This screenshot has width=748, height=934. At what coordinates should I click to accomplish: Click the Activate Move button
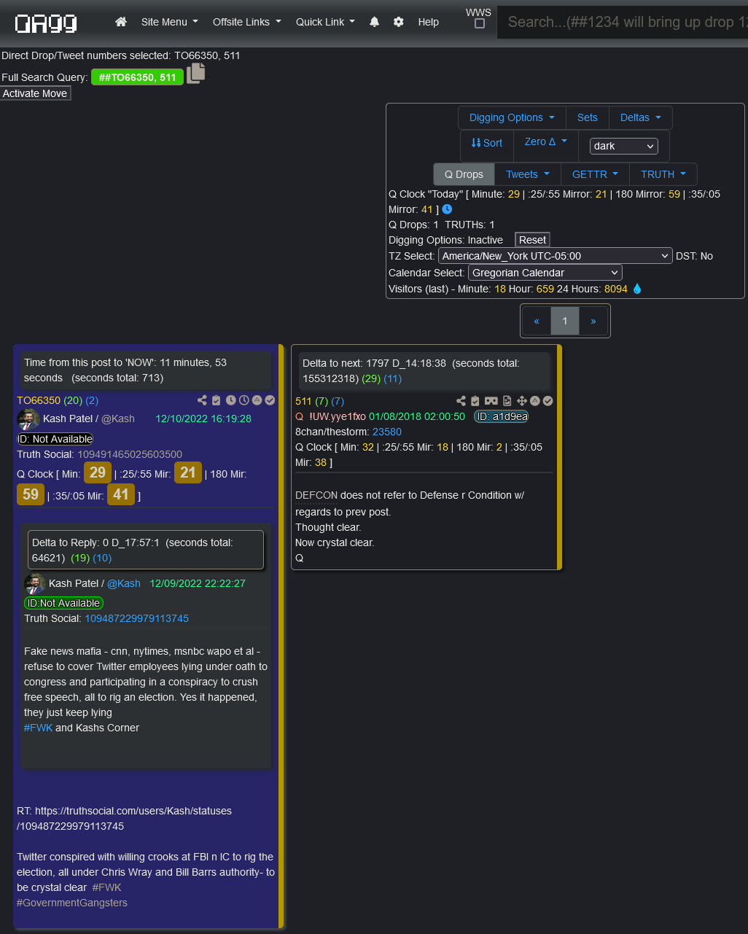coord(35,93)
